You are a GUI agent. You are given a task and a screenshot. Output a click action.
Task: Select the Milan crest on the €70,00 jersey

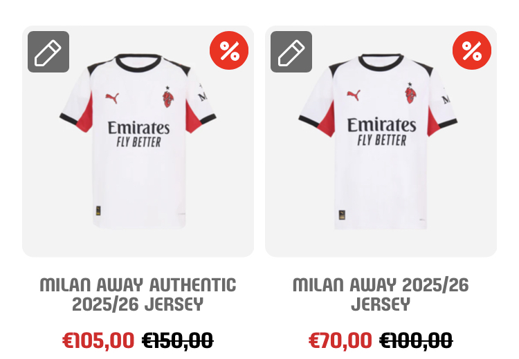click(x=410, y=93)
